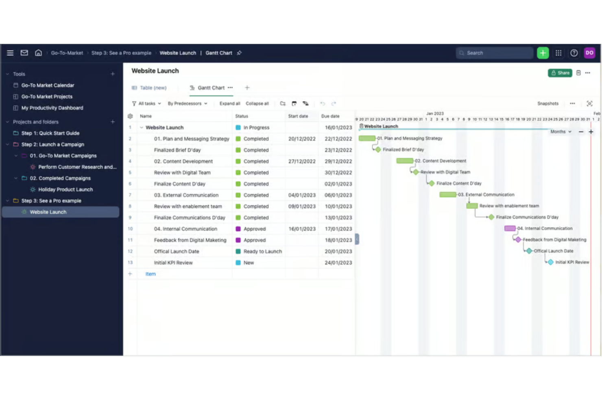Open the apps grid launcher
The height and width of the screenshot is (401, 602).
click(x=558, y=53)
